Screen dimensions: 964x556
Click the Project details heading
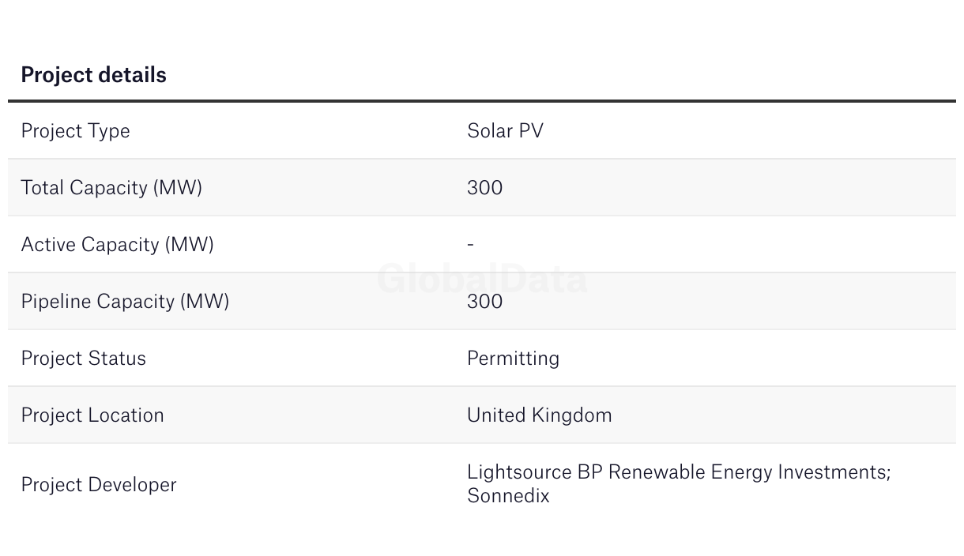click(93, 75)
